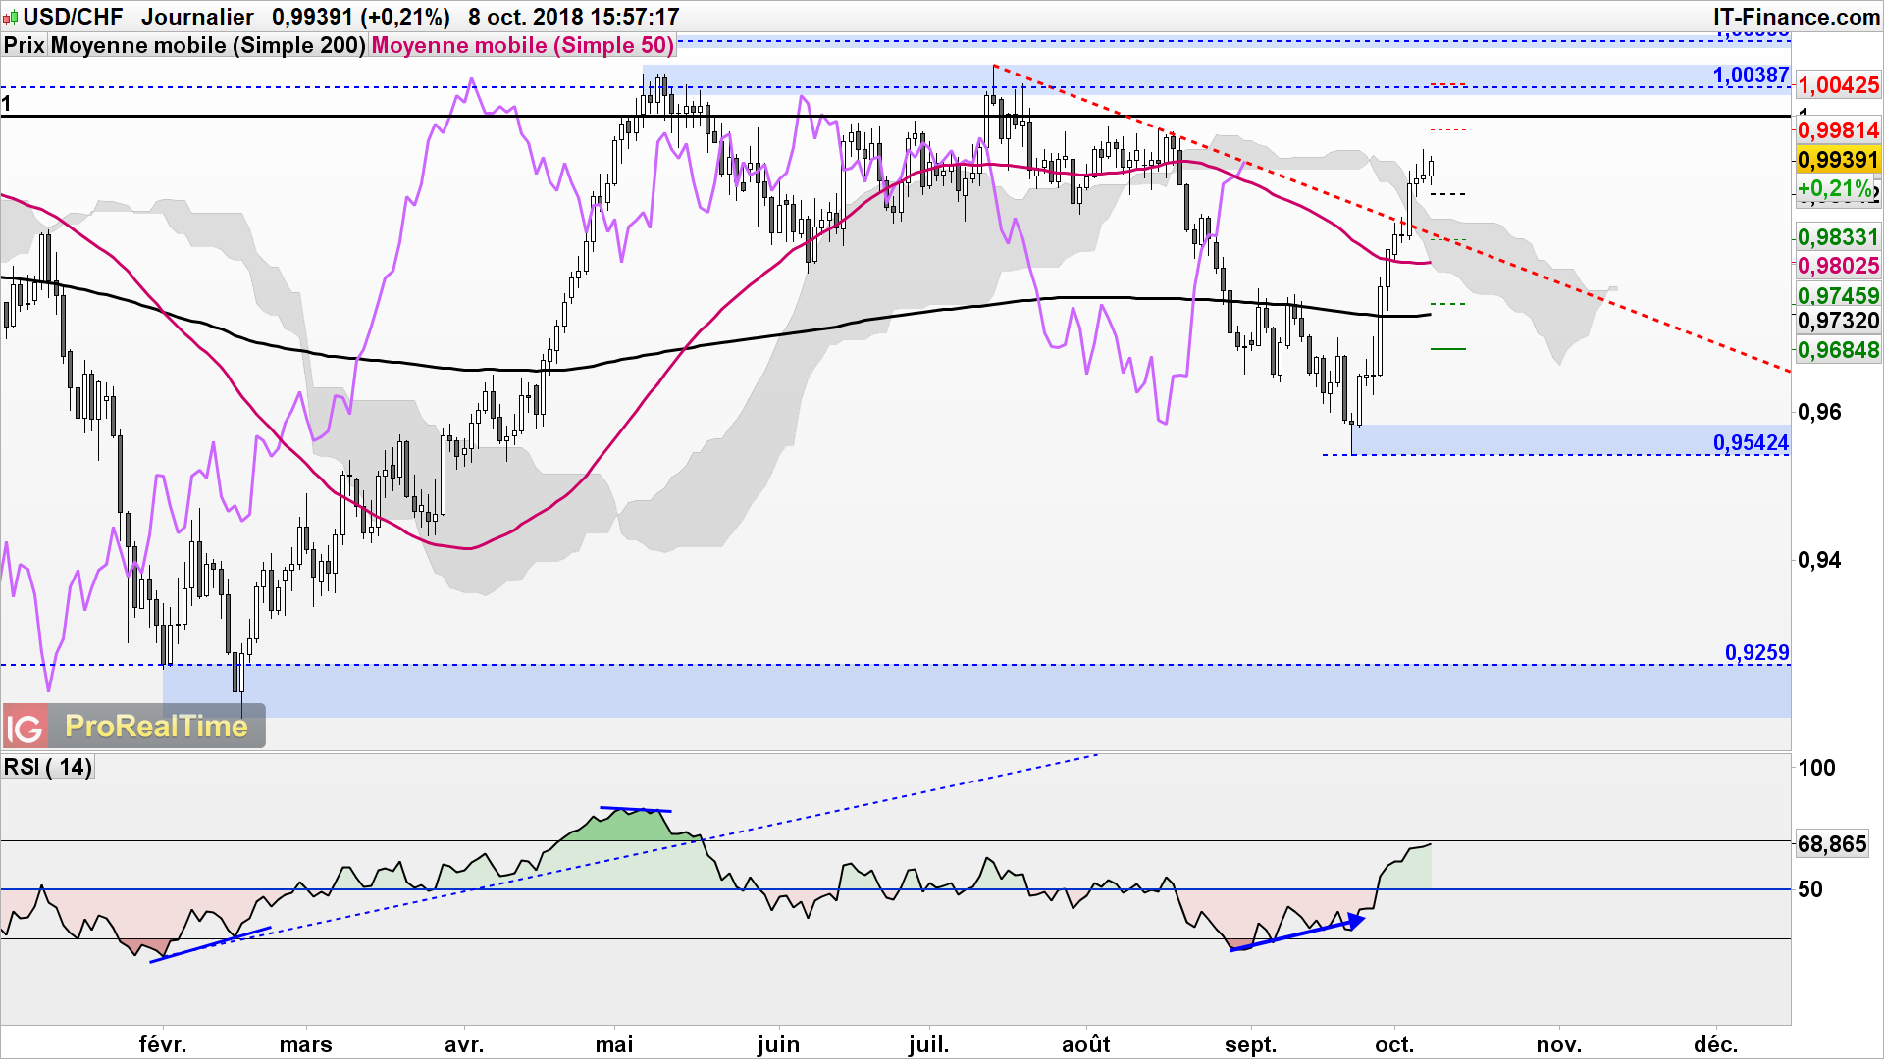Click the 1,00425 red price tag

(x=1838, y=85)
